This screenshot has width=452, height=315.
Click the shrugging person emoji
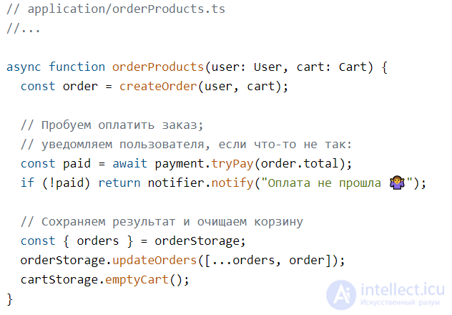pyautogui.click(x=397, y=183)
